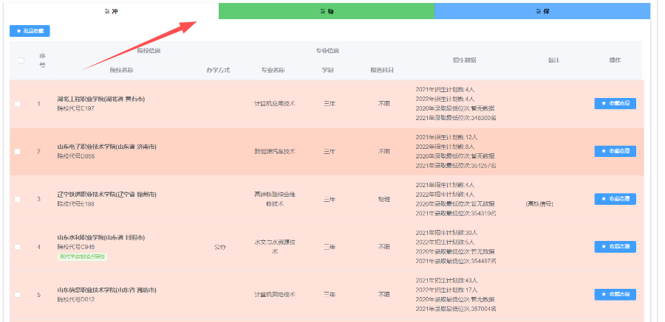The image size is (665, 322).
Task: Click the 学制 column header
Action: (327, 70)
